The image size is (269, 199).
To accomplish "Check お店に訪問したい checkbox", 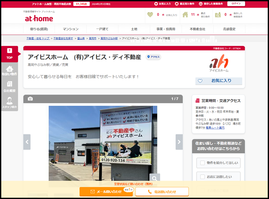I will 203,177.
